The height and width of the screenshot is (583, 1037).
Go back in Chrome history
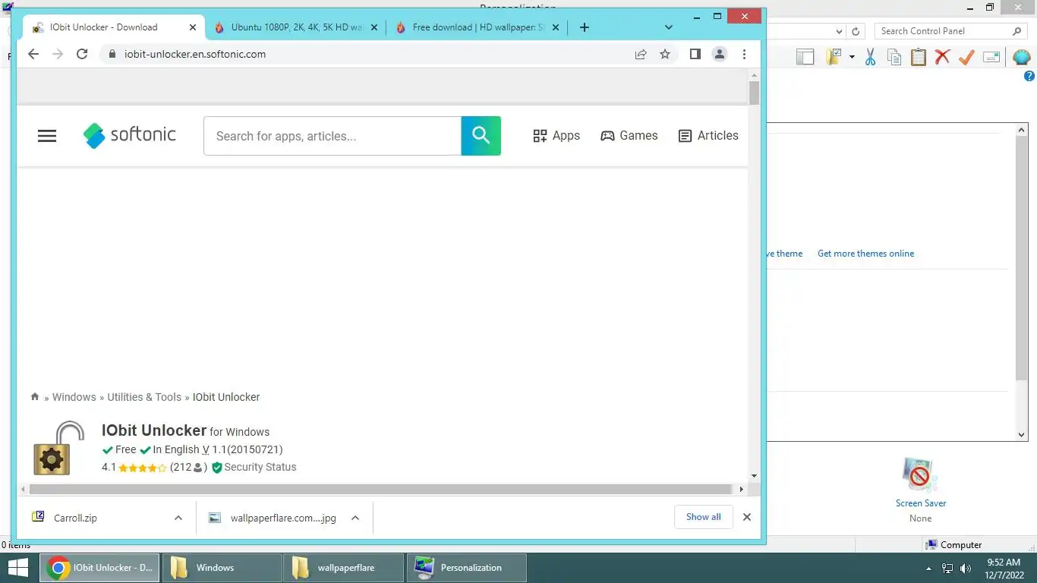click(33, 54)
